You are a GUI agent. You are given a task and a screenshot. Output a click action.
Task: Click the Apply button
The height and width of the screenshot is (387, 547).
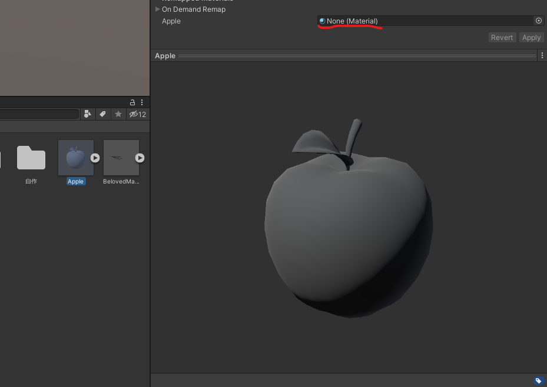click(x=531, y=38)
